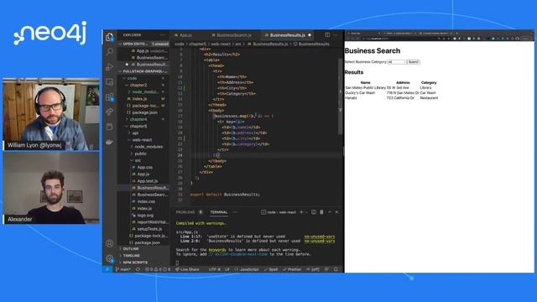Open Business Category dropdown in browser

397,62
